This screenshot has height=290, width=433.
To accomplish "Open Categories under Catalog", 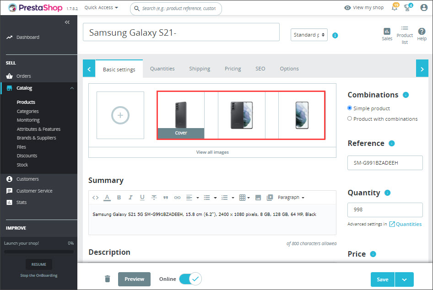I will tap(27, 111).
